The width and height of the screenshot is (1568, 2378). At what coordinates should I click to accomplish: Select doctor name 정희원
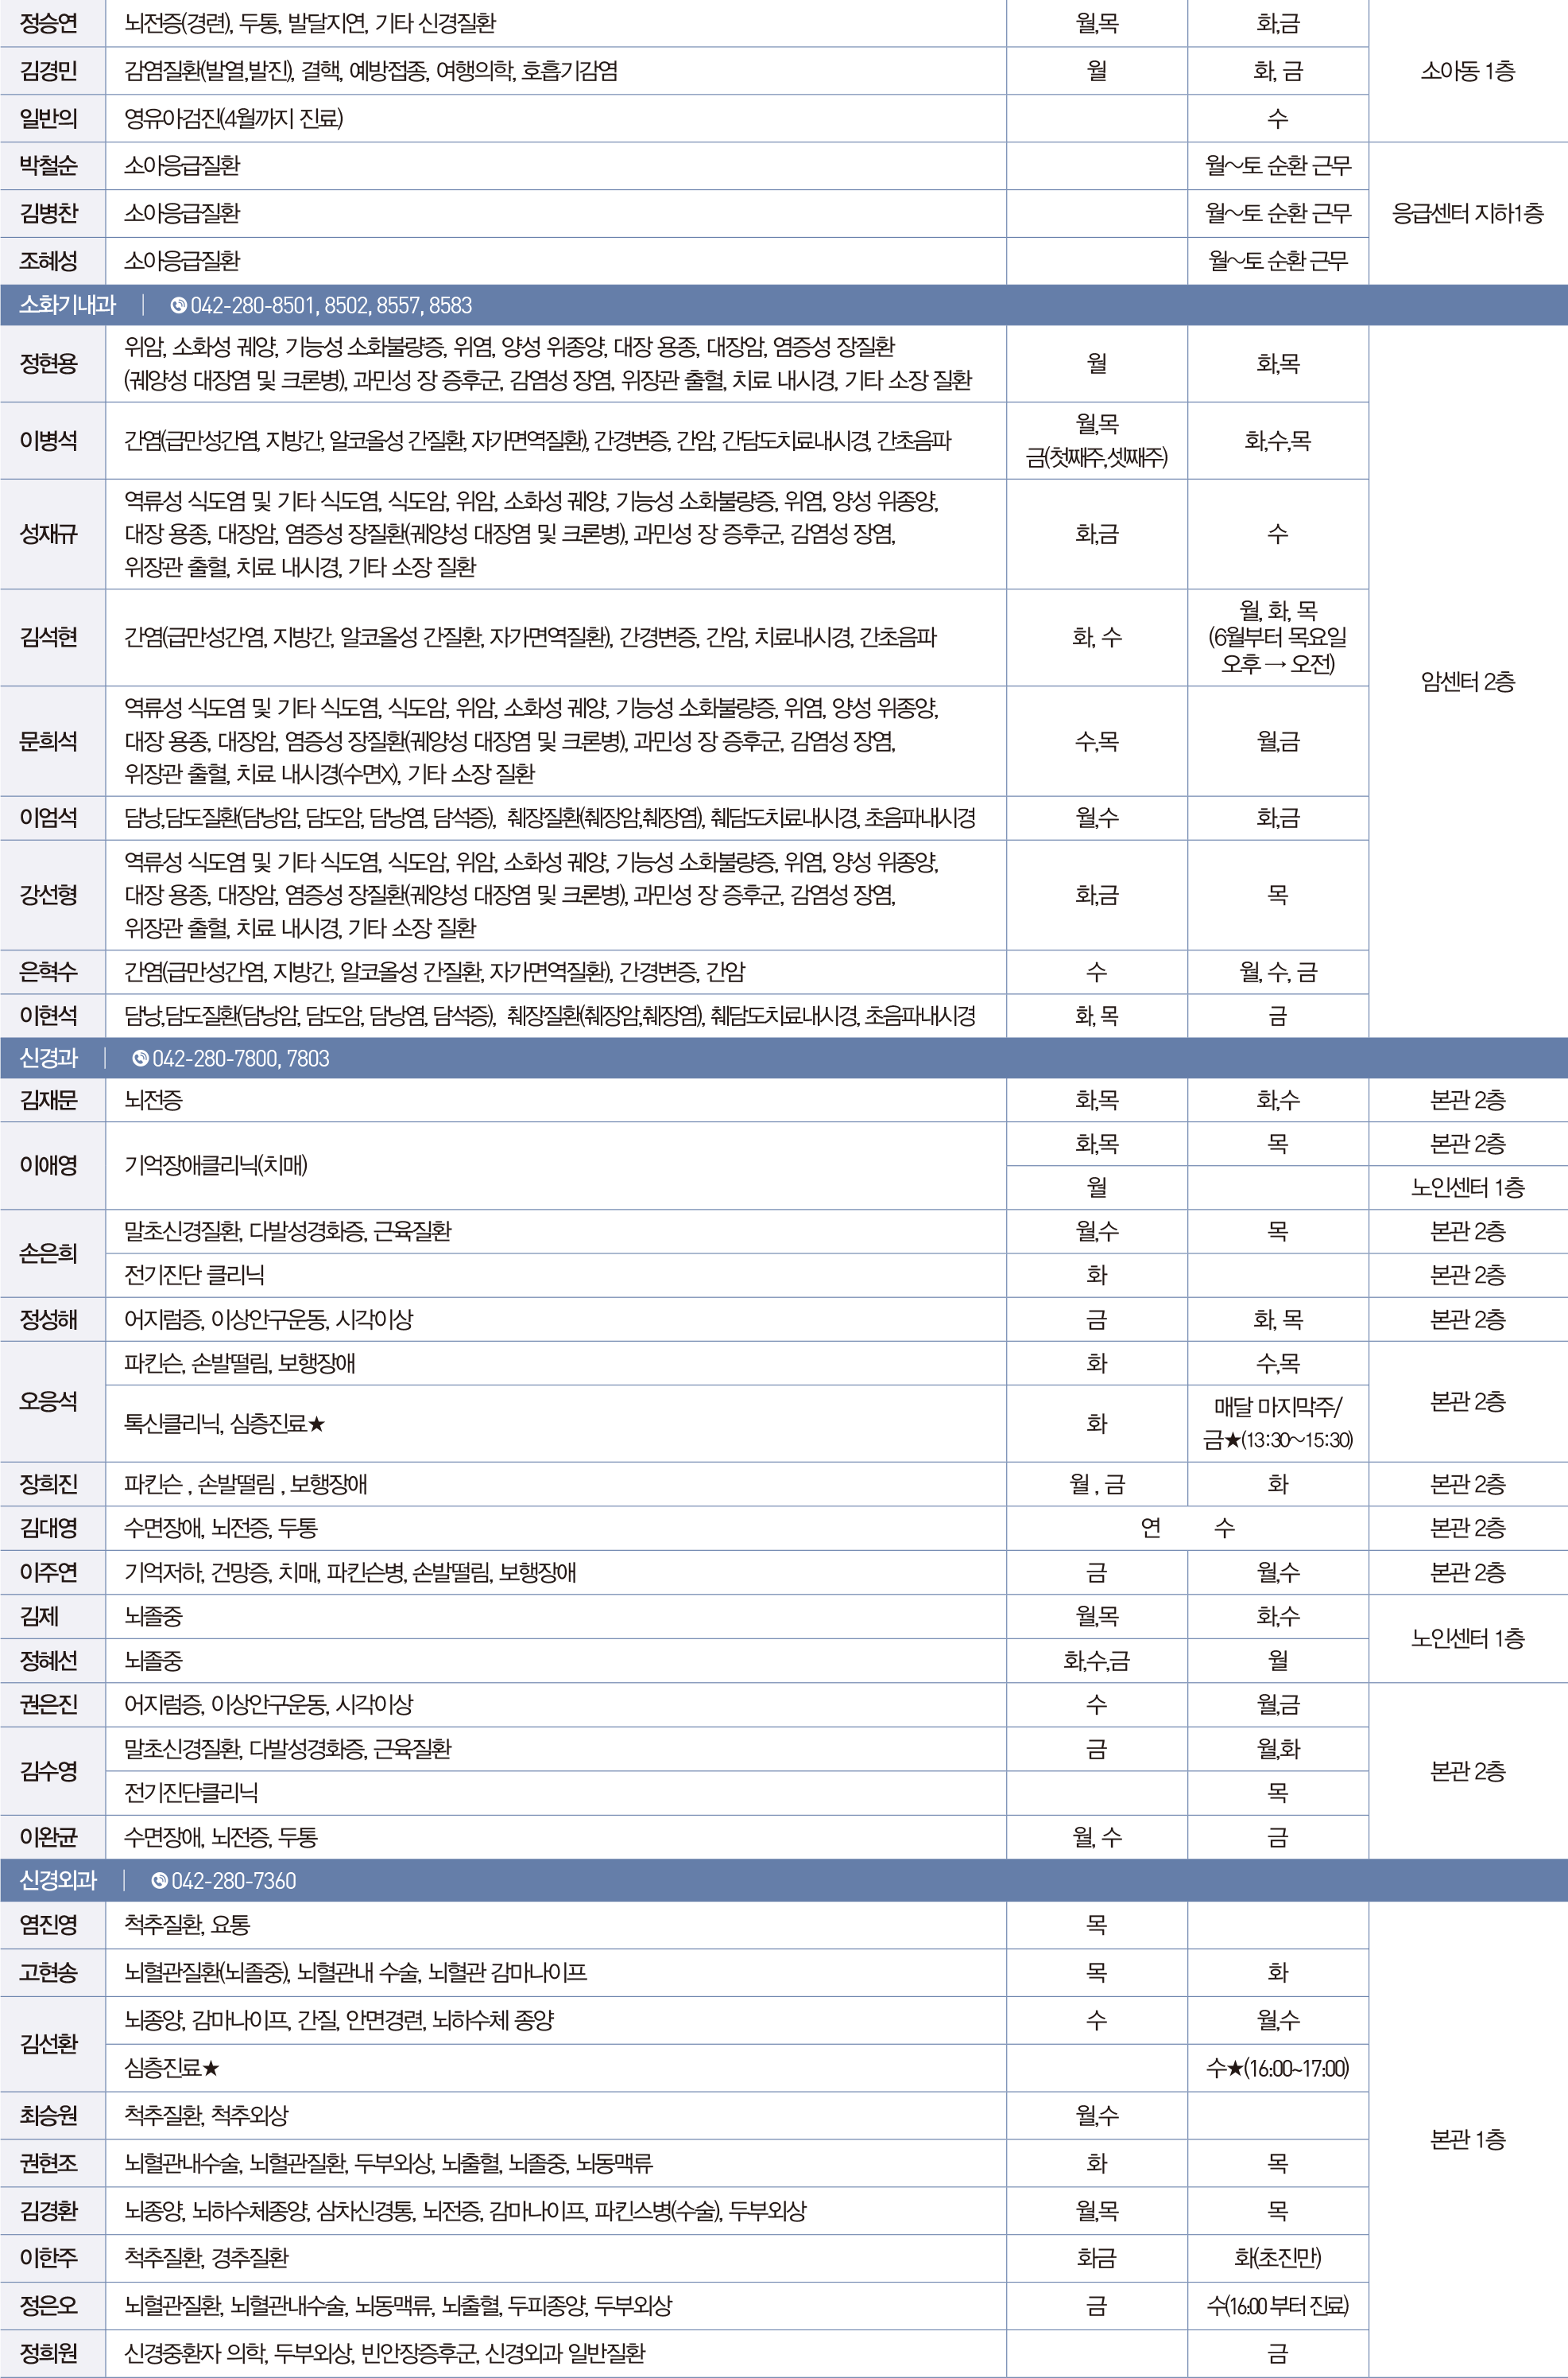pos(49,2352)
